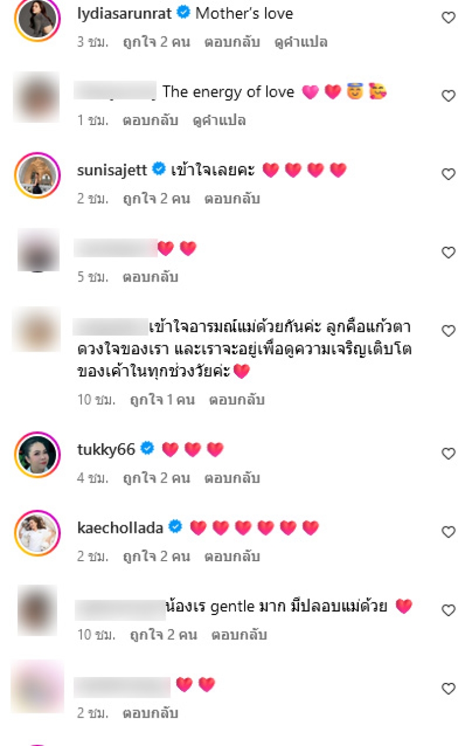Like sunisajett's comment with heart icon
The width and height of the screenshot is (472, 746).
[448, 174]
